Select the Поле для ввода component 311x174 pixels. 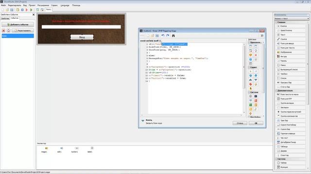(291, 43)
